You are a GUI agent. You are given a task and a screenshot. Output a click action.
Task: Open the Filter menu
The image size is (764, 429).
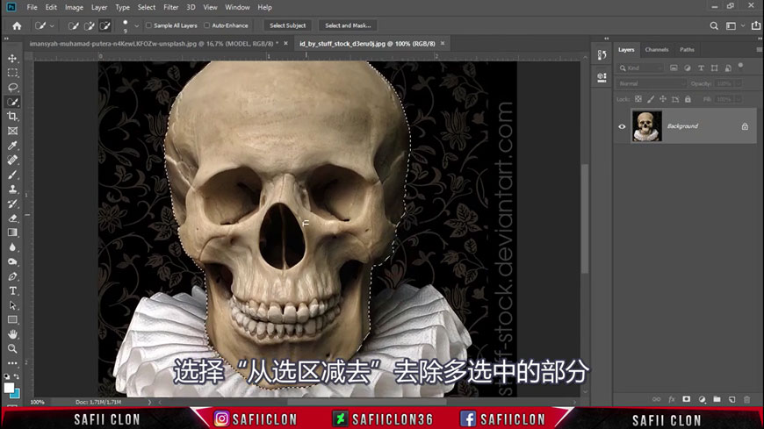170,7
